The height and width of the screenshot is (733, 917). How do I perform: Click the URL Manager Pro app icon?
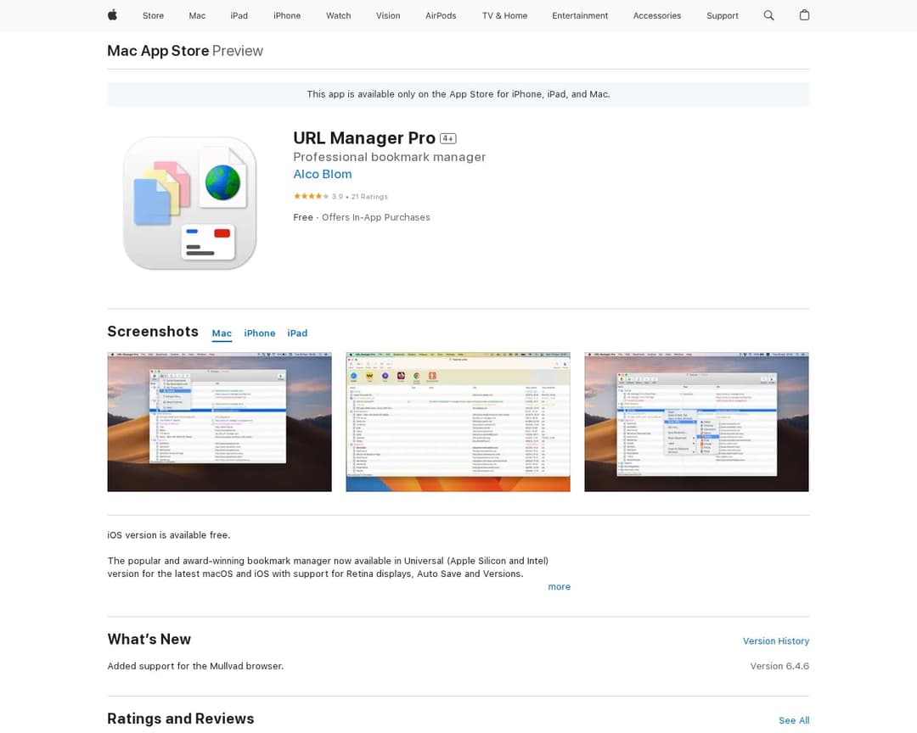pos(189,204)
